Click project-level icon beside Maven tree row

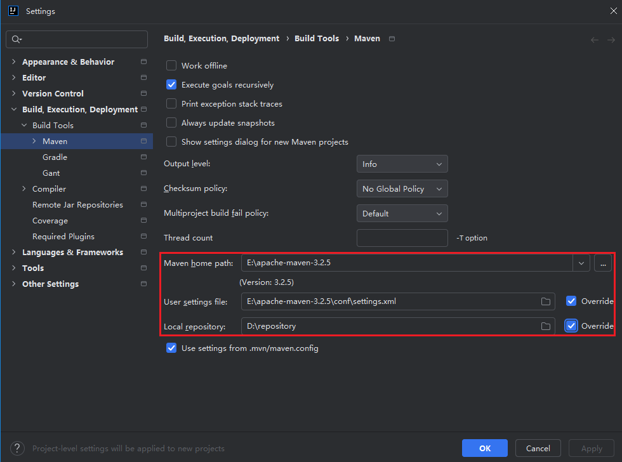pos(143,141)
